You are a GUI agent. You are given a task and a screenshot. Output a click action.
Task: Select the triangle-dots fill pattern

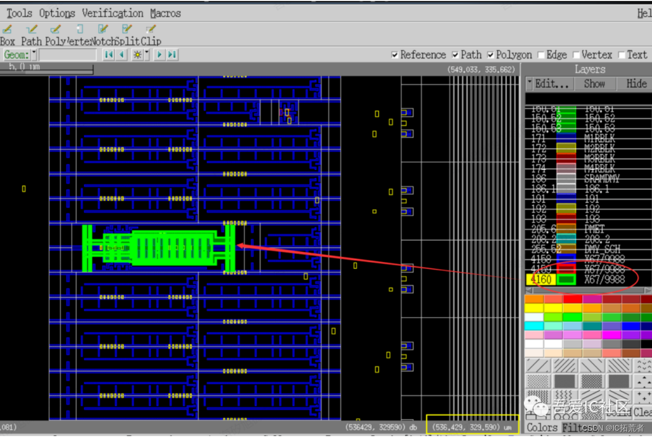[x=643, y=382]
